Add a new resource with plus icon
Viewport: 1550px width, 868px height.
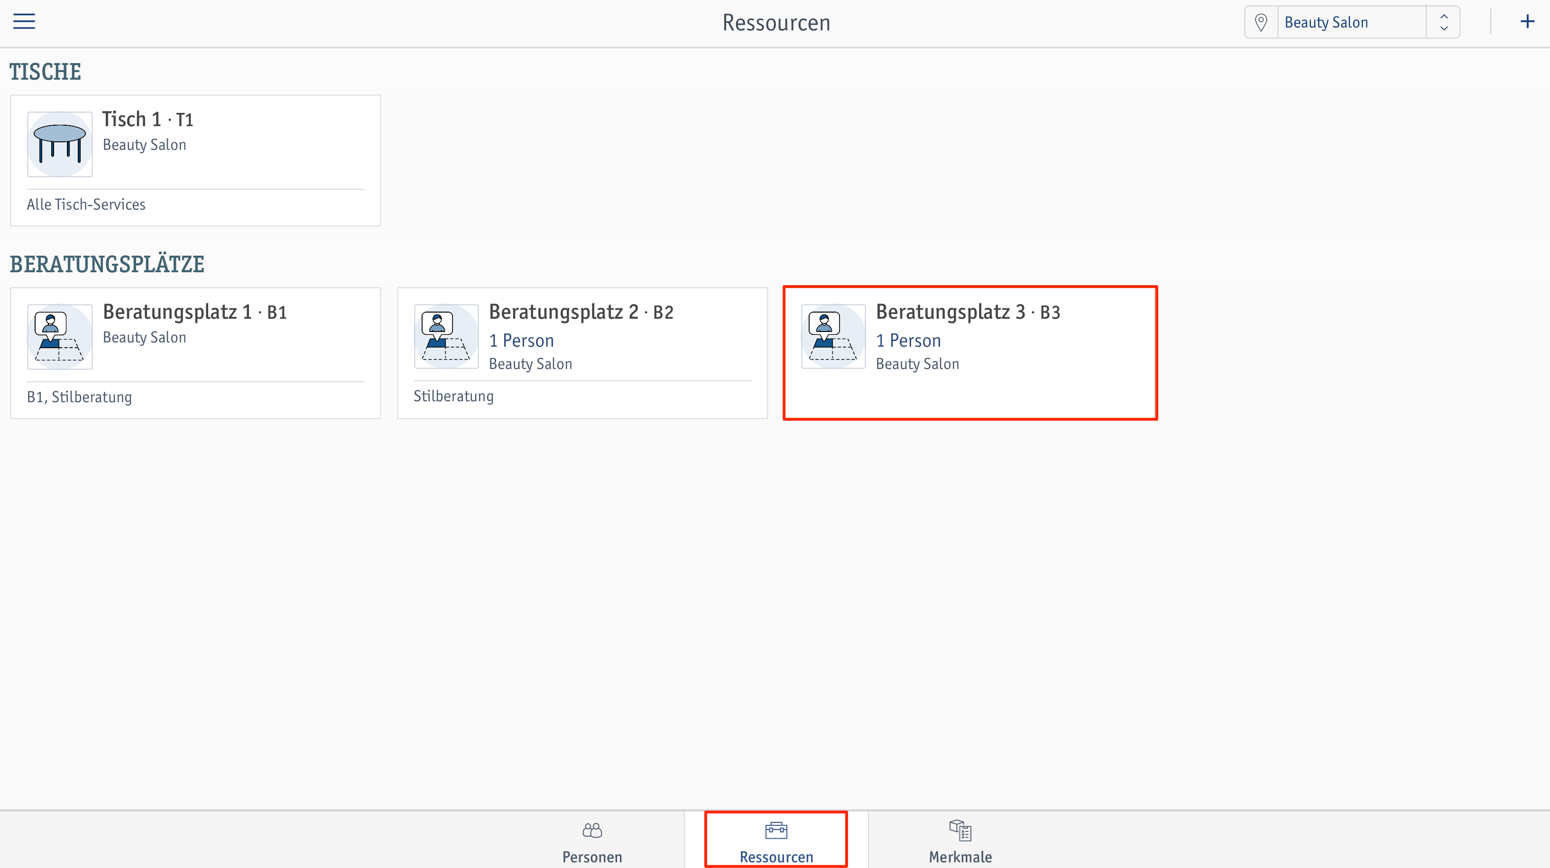(x=1527, y=22)
